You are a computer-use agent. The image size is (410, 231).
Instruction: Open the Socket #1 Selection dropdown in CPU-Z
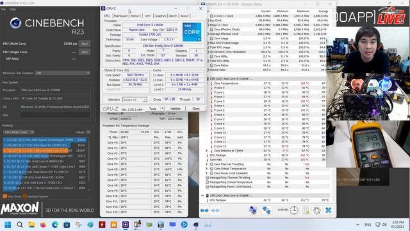[x=135, y=99]
